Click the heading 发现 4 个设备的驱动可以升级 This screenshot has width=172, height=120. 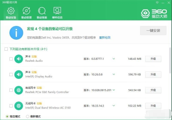[50, 29]
